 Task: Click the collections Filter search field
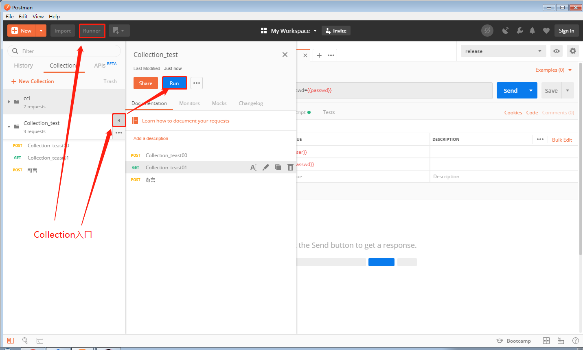[x=64, y=51]
